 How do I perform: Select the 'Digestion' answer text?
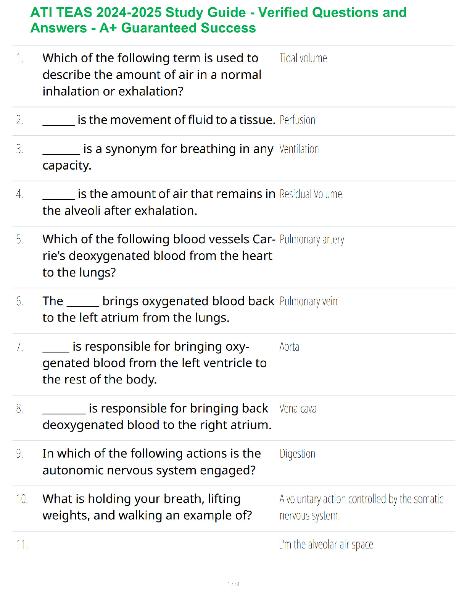point(298,454)
